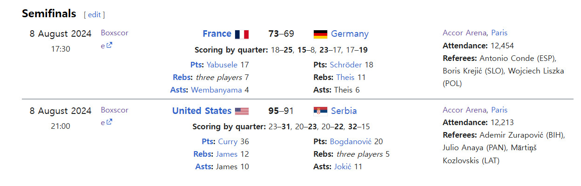Open the Germany team page

pyautogui.click(x=350, y=34)
